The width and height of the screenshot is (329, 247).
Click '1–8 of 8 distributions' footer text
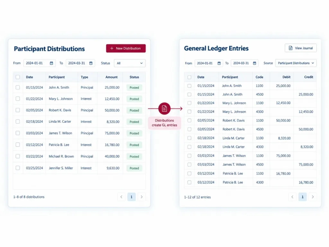pyautogui.click(x=29, y=197)
